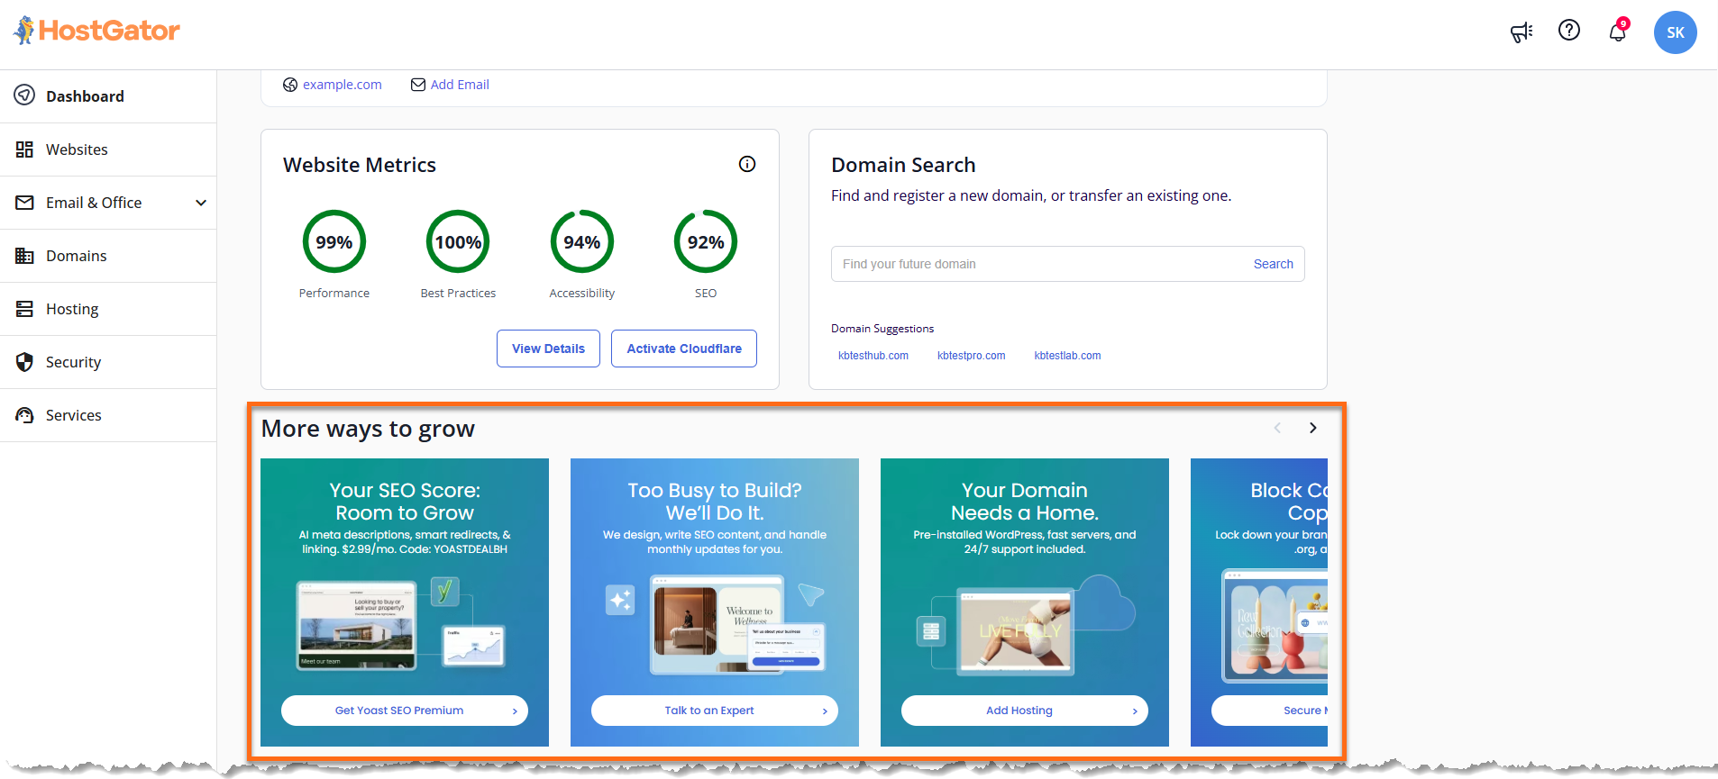The height and width of the screenshot is (779, 1718).
Task: Click the Website Metrics heading
Action: (360, 165)
